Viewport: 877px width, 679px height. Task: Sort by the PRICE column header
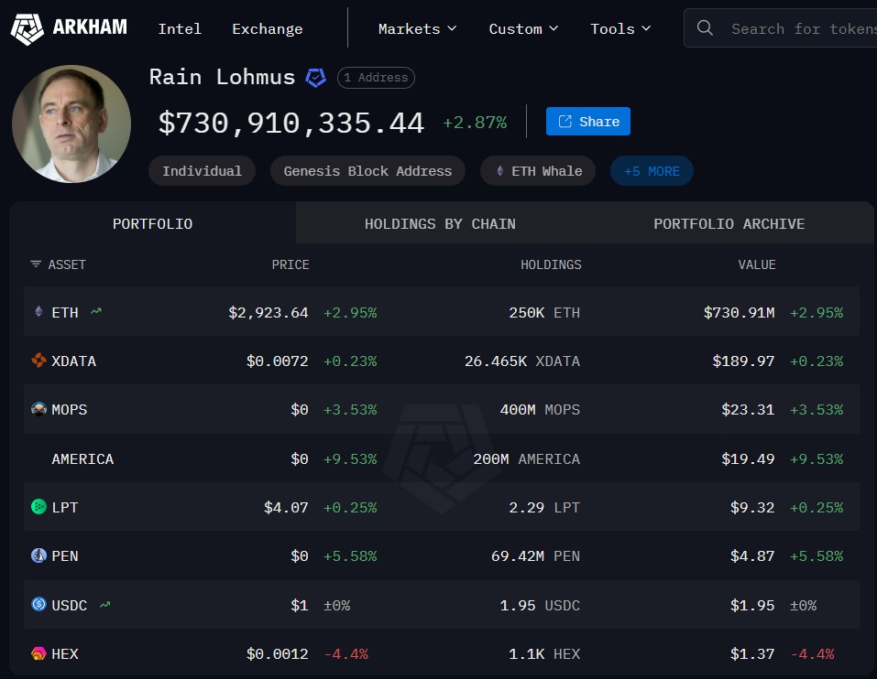point(291,264)
